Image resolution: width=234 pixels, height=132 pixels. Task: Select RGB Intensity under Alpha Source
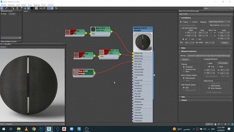click(209, 86)
